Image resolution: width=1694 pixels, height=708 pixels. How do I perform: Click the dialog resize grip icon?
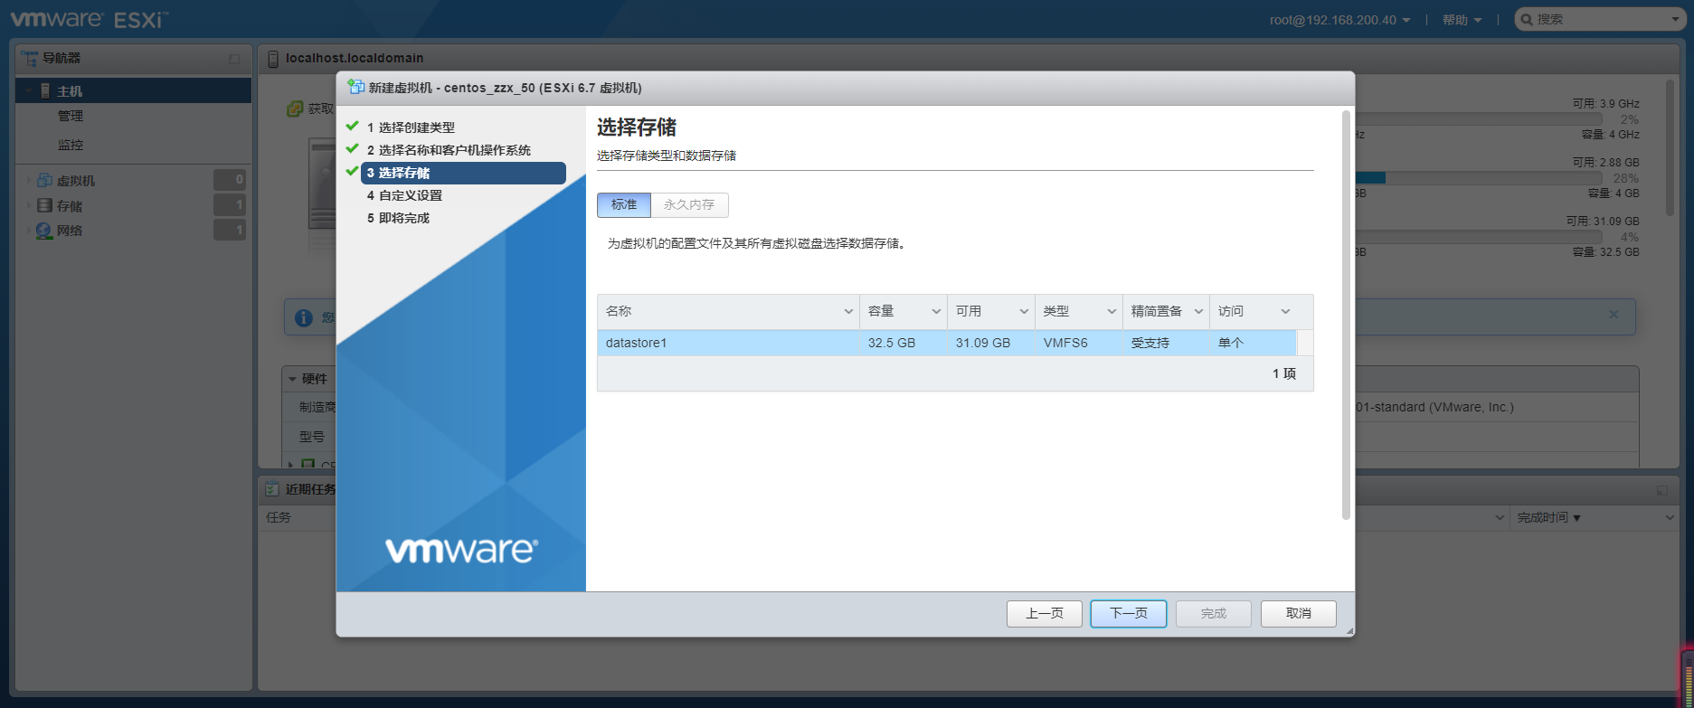1349,631
